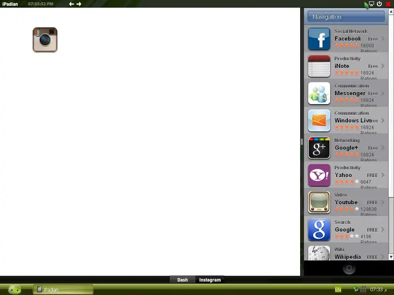This screenshot has height=295, width=394.
Task: Click Wikipedia app name text
Action: [347, 257]
